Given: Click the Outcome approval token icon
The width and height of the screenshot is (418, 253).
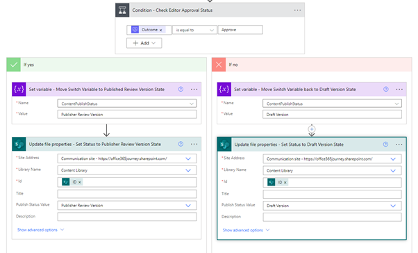Looking at the screenshot, I should [135, 30].
